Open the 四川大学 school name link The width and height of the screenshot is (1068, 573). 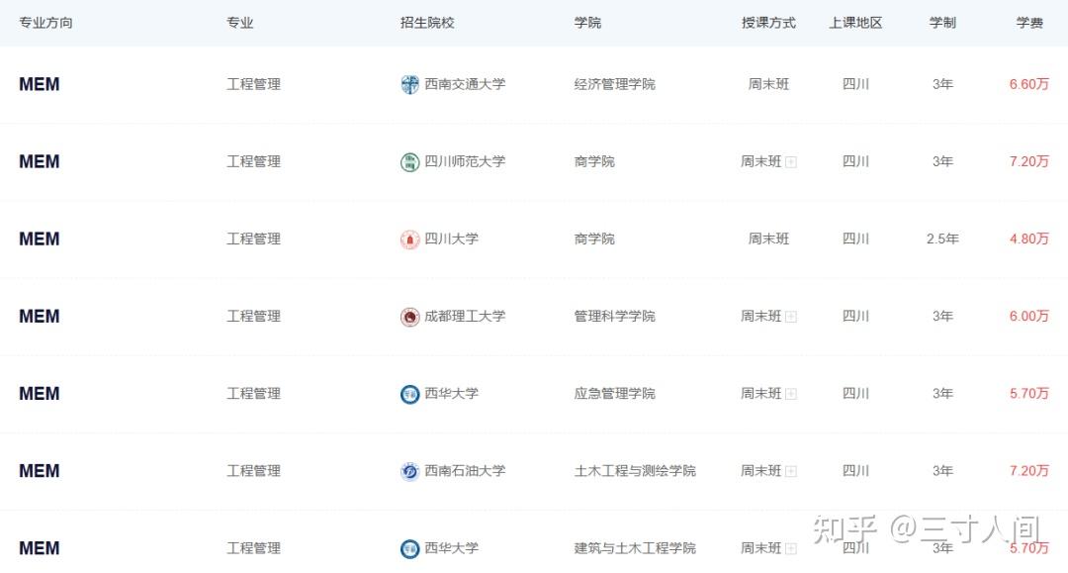point(451,239)
